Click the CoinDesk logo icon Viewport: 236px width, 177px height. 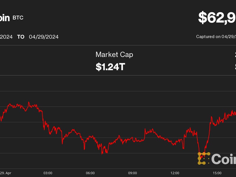tap(204, 158)
